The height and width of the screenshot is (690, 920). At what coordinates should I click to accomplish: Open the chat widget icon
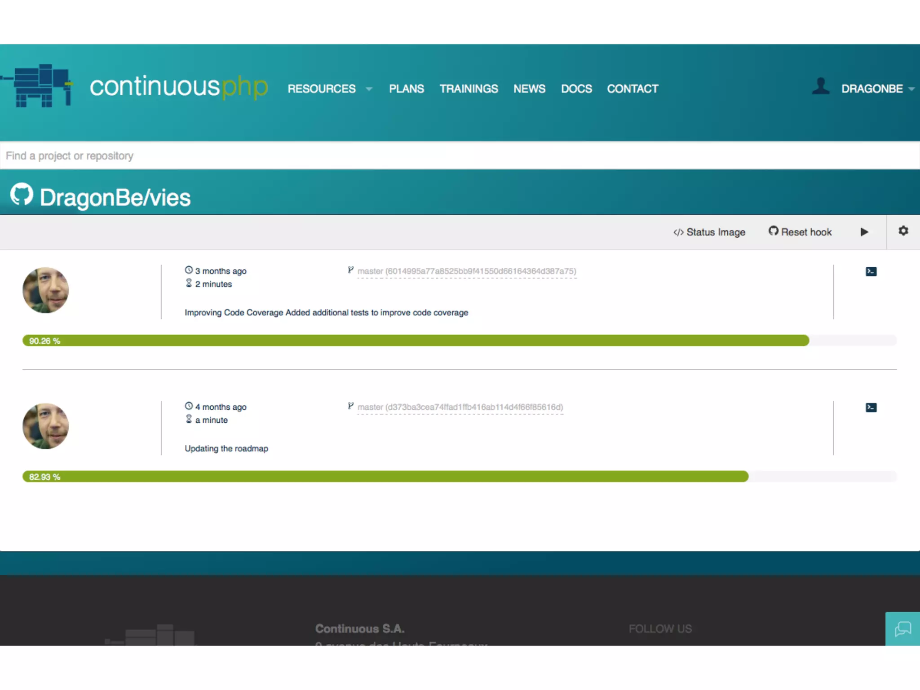pyautogui.click(x=902, y=628)
